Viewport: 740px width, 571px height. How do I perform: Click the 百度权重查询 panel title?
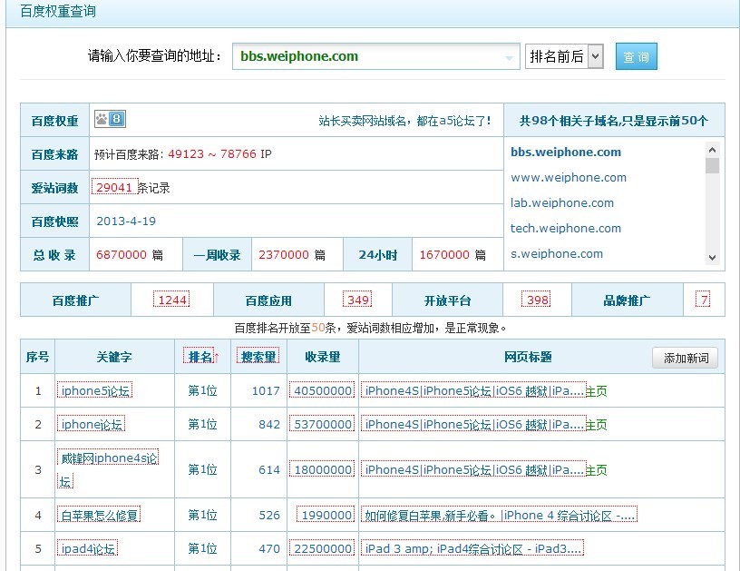pos(58,11)
